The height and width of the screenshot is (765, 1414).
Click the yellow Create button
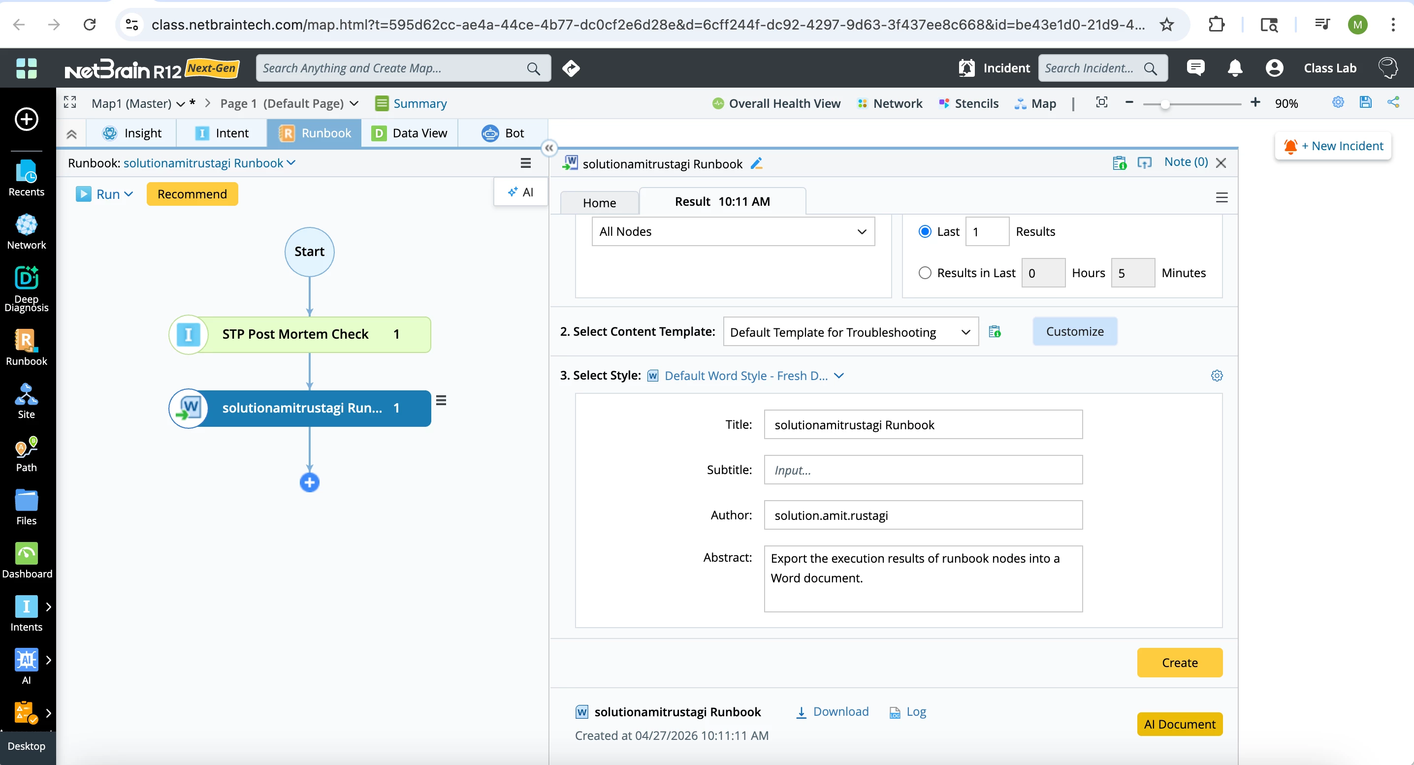point(1179,663)
